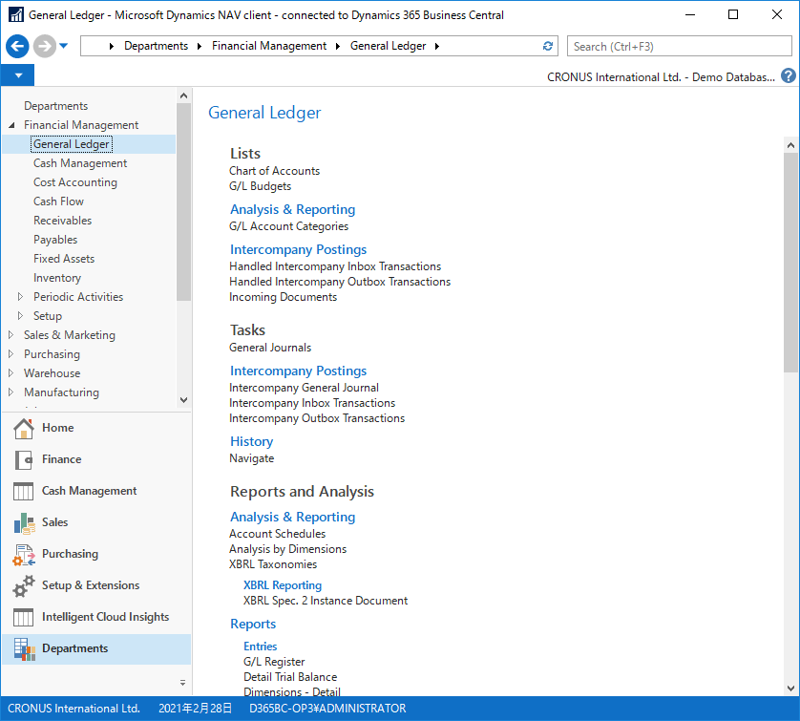The width and height of the screenshot is (800, 721).
Task: Click the Refresh icon in address bar
Action: click(x=547, y=46)
